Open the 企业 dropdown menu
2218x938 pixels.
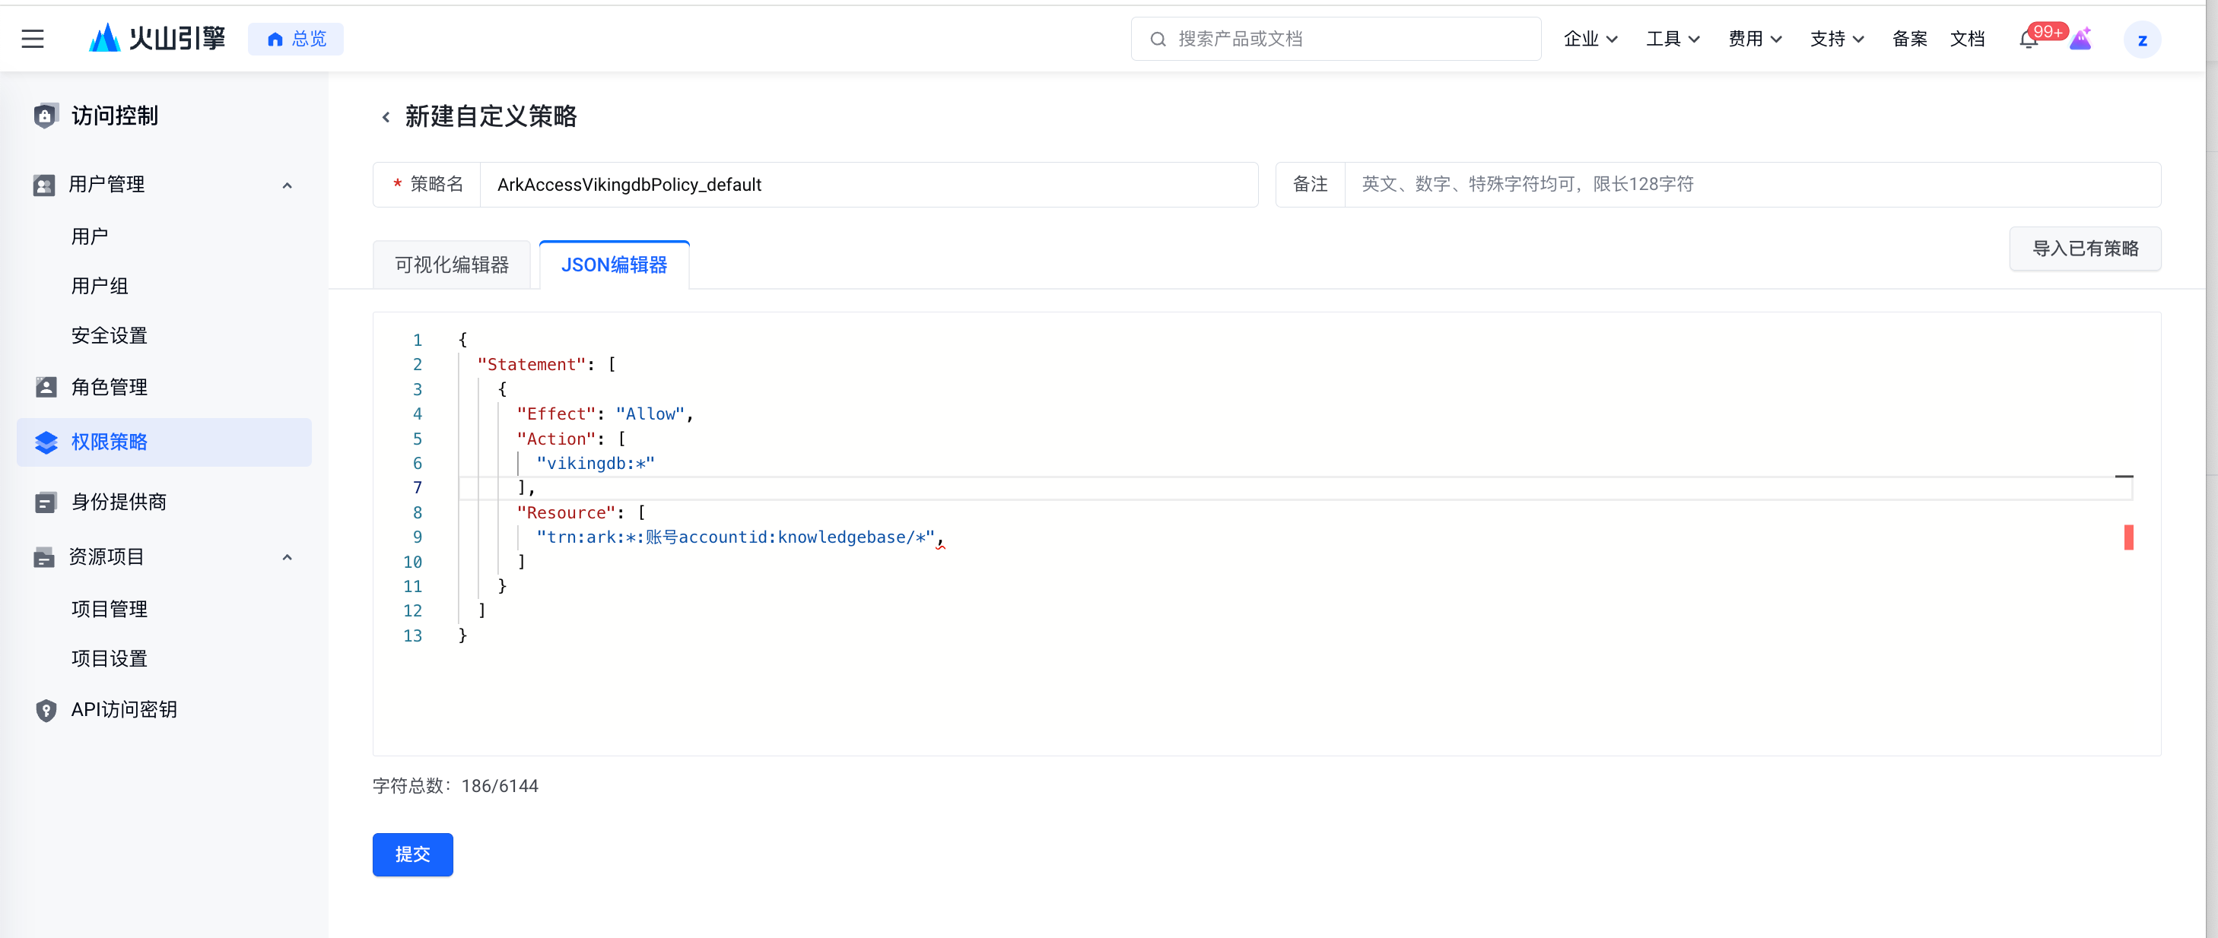point(1590,39)
